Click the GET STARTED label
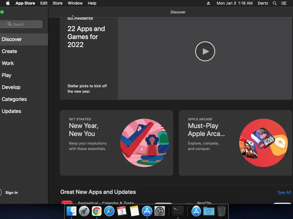293x219 pixels. tap(80, 119)
